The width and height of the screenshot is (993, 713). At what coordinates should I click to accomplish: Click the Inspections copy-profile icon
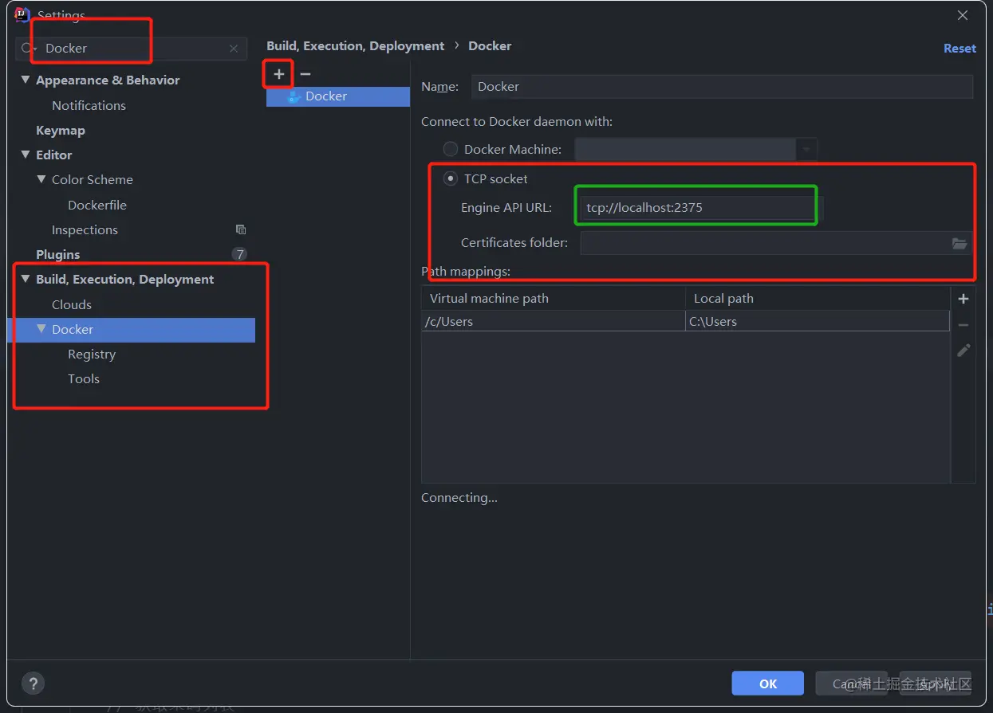[x=240, y=229]
